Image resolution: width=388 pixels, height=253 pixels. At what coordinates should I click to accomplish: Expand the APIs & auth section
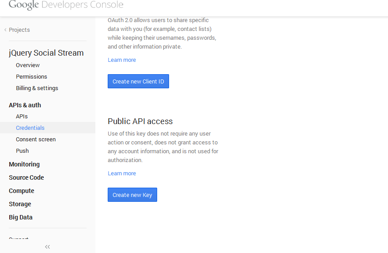click(x=25, y=105)
